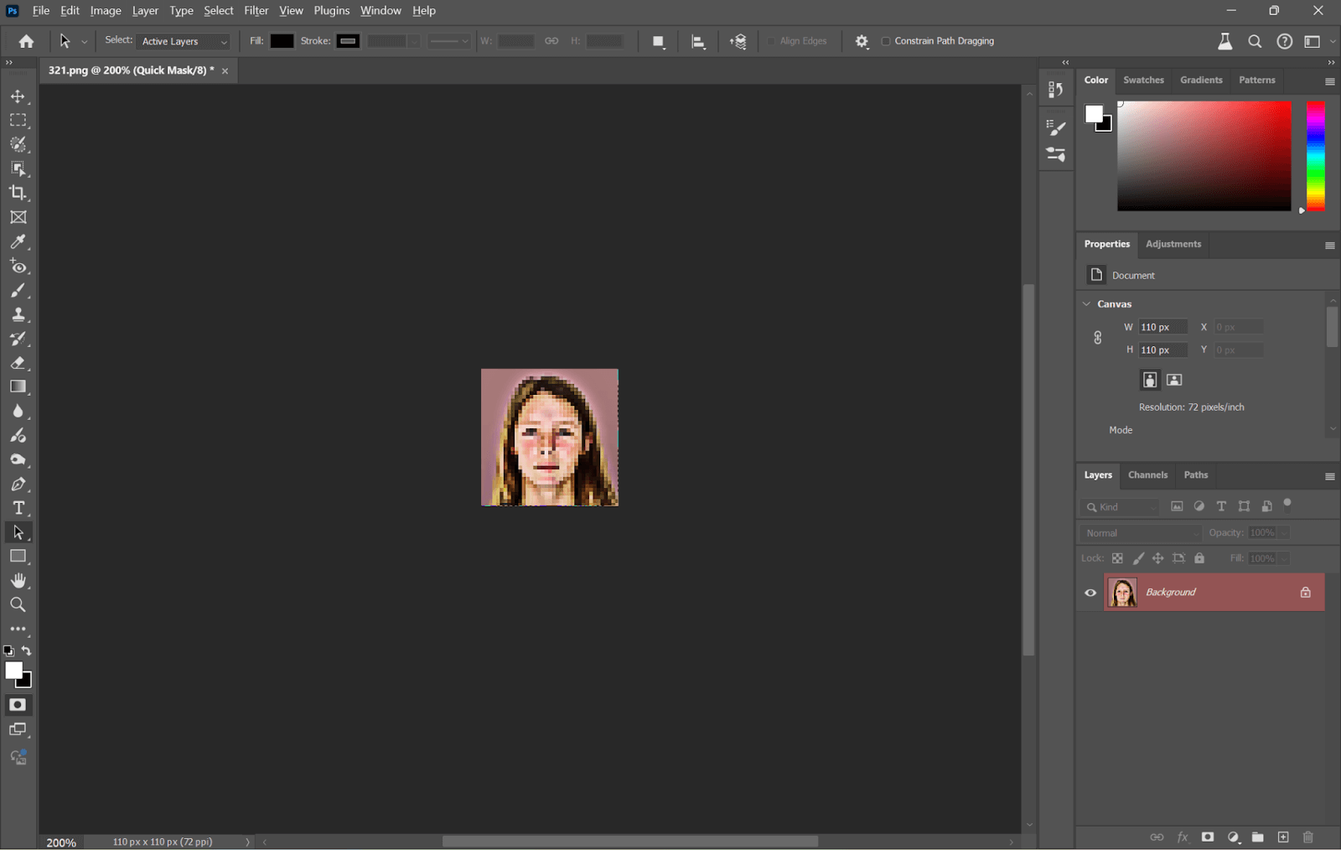
Task: Reset default foreground and background colors
Action: click(x=8, y=650)
